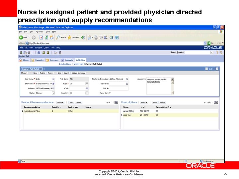Screen dimensions: 239x179
Task: Click inside the Ref # input field
Action: (x=119, y=88)
